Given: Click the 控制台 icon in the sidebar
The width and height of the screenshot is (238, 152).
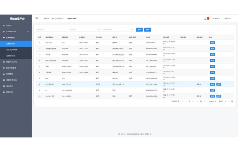Looking at the screenshot, I should click(4, 26).
